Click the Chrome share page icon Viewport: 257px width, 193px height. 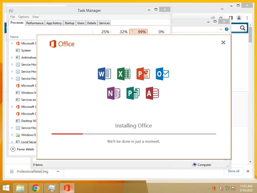tap(213, 18)
